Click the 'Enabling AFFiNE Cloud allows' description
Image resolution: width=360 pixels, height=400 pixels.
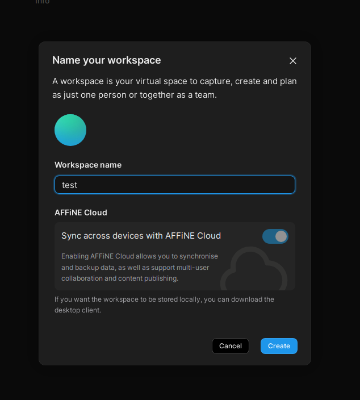pyautogui.click(x=140, y=267)
